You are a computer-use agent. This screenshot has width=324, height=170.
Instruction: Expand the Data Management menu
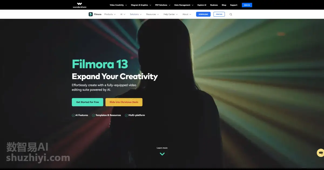[184, 5]
